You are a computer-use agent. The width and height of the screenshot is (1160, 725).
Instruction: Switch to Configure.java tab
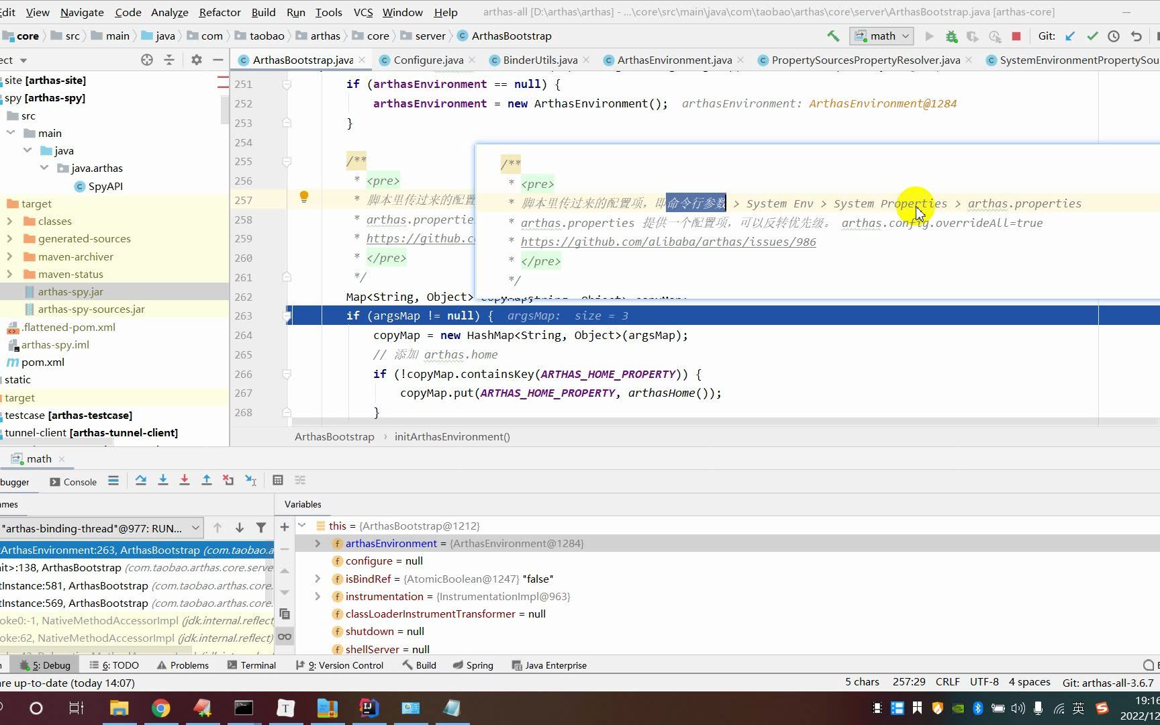[x=428, y=60]
